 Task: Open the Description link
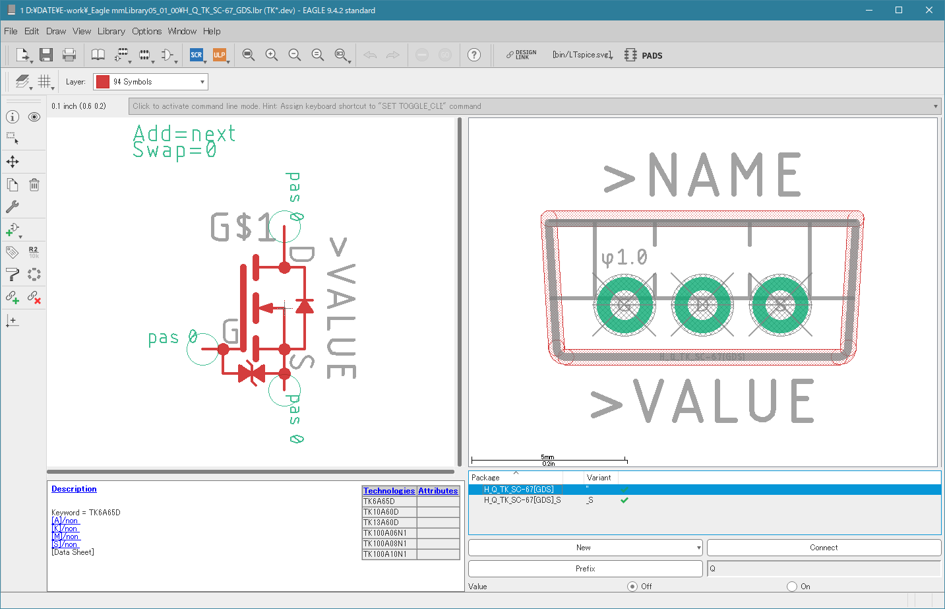pos(74,489)
